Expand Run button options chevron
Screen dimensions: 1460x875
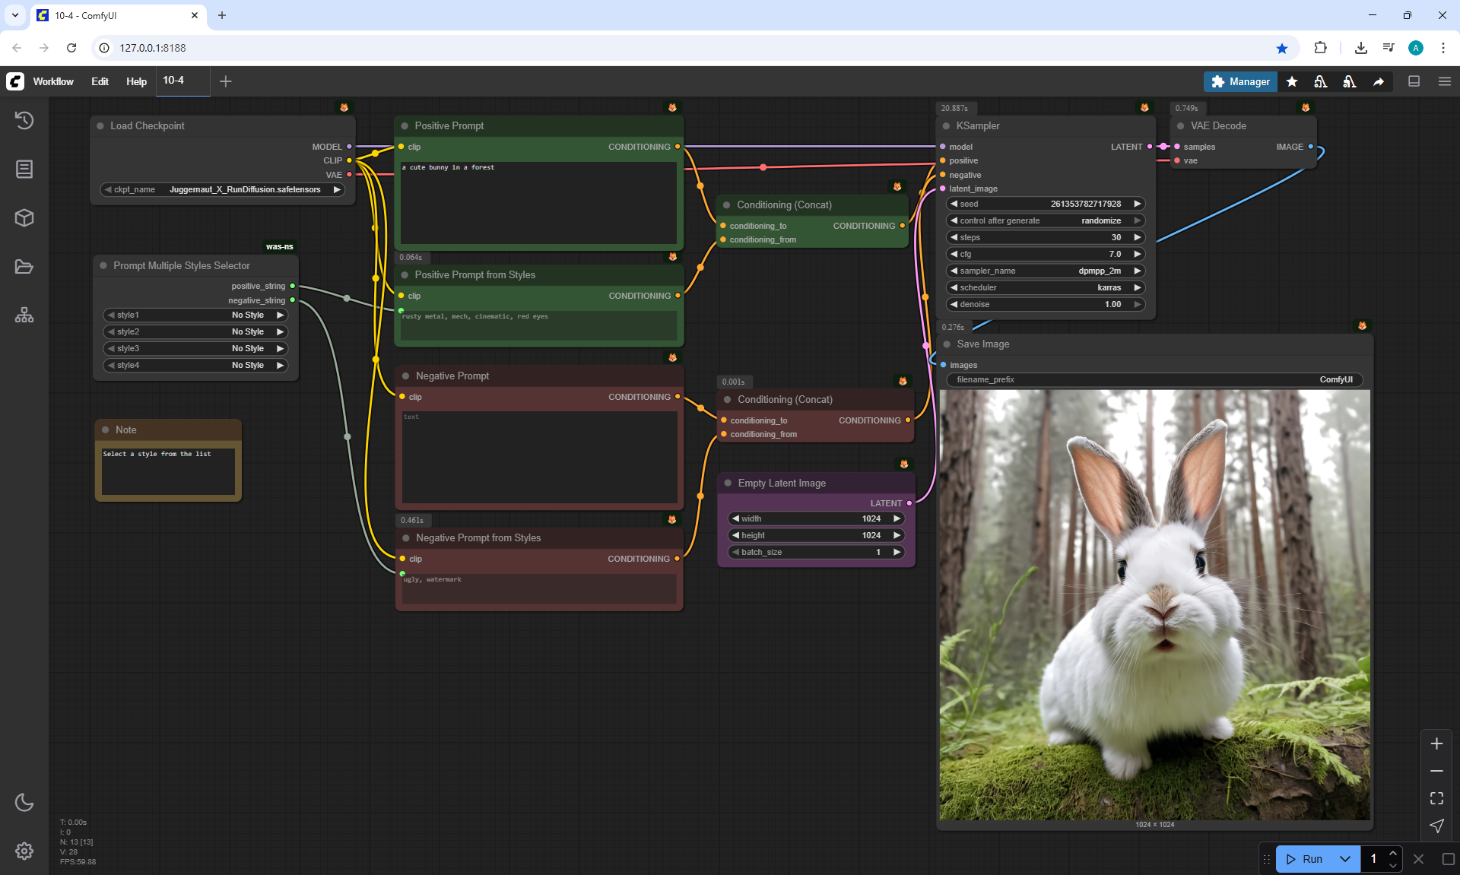[1344, 859]
